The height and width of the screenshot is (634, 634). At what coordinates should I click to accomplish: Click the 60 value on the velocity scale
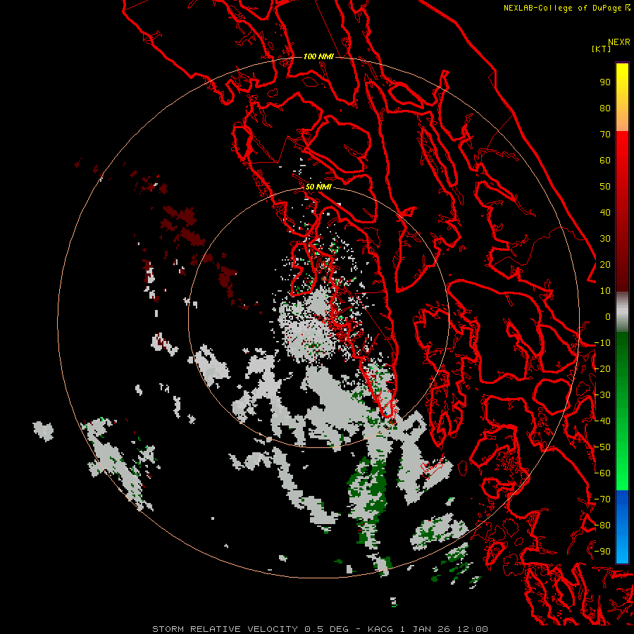(x=605, y=161)
